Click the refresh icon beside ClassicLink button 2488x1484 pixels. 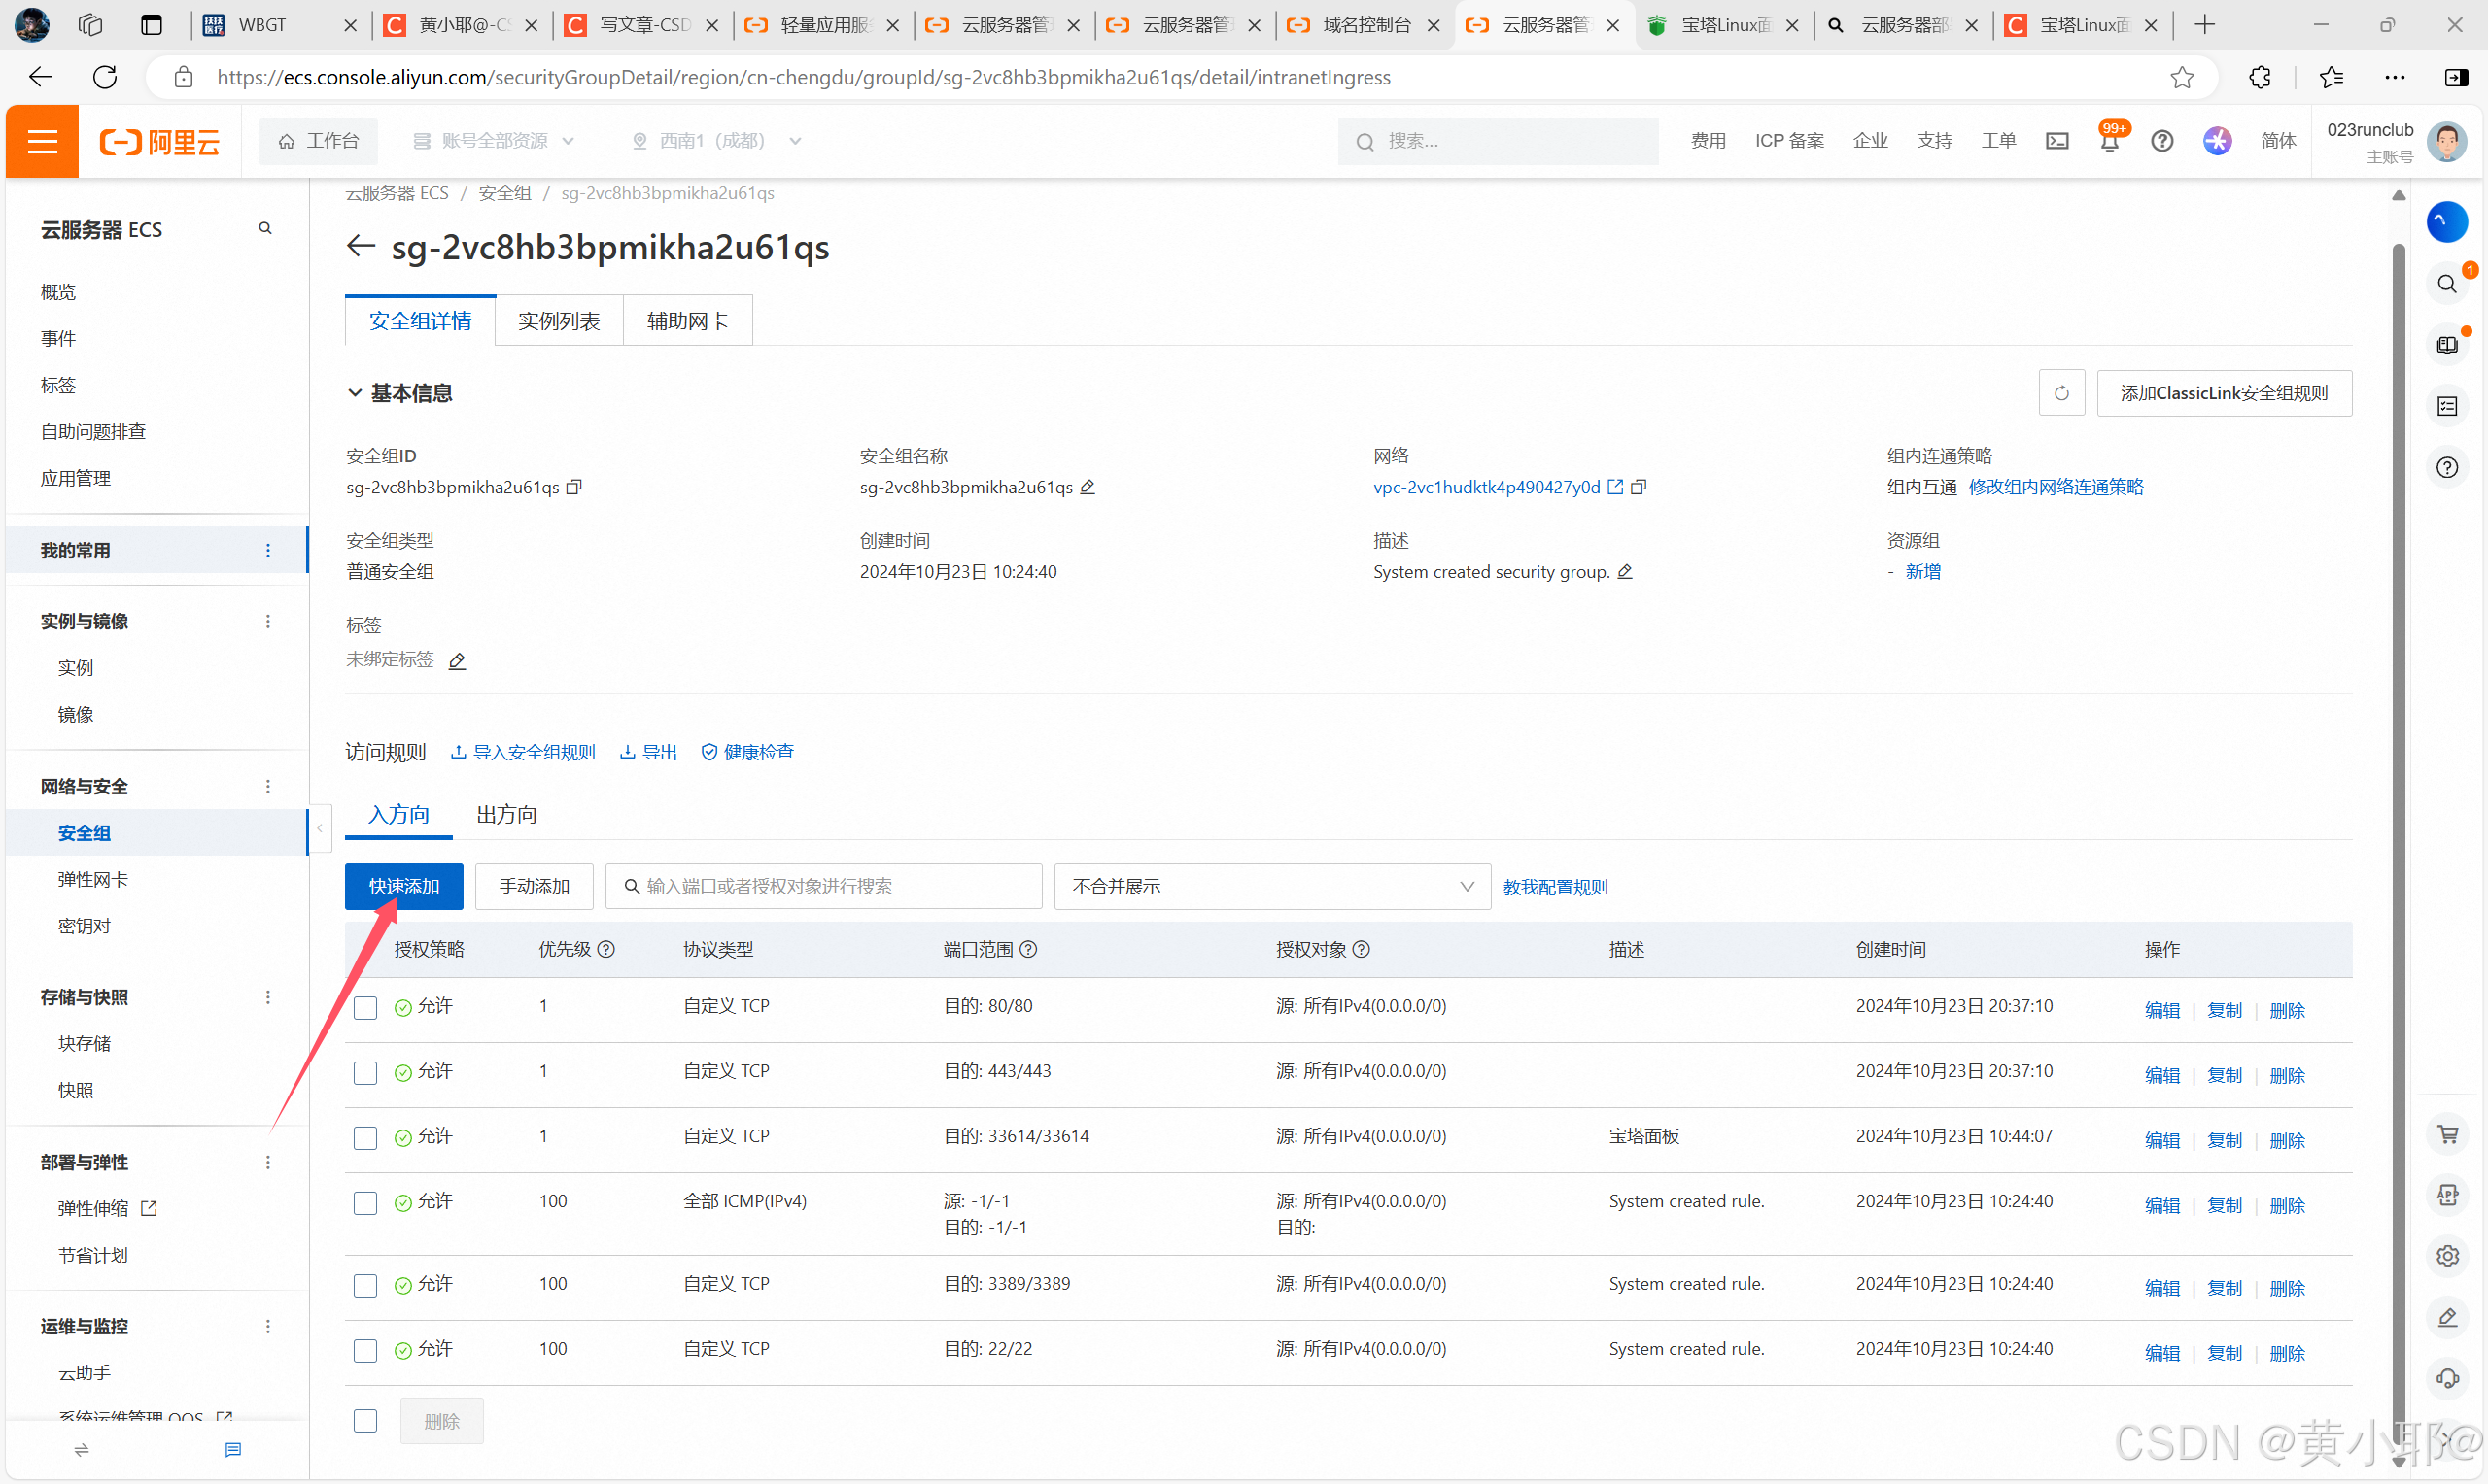click(2060, 393)
